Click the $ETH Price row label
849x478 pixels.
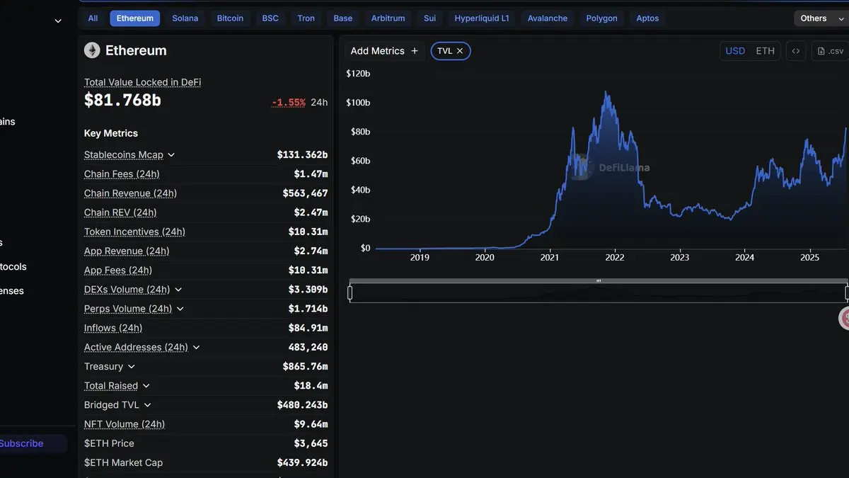[109, 443]
